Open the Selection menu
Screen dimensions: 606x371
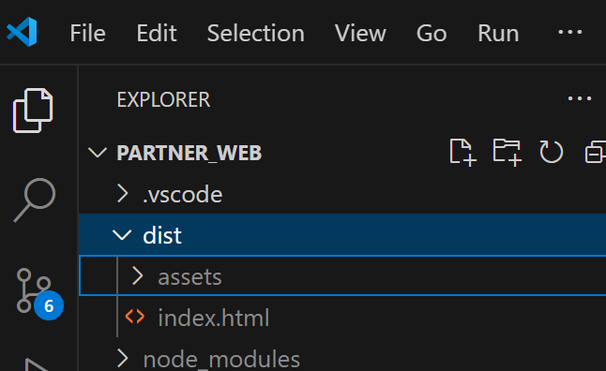tap(256, 33)
